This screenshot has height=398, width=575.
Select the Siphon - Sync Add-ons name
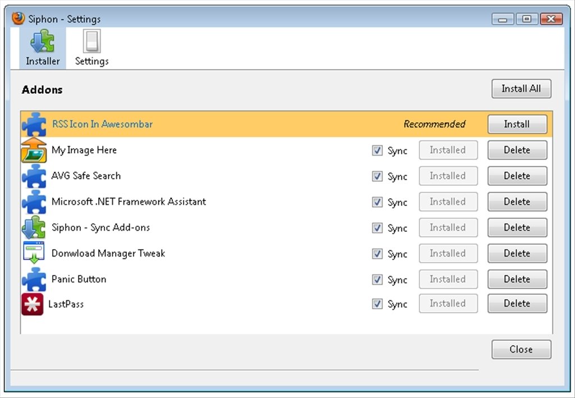[101, 228]
